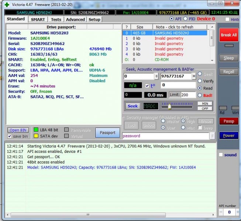The height and width of the screenshot is (221, 241).
Task: Toggle the save bin checkbox
Action: pos(10,136)
